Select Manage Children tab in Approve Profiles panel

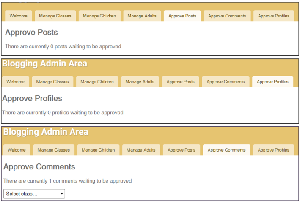click(x=97, y=82)
